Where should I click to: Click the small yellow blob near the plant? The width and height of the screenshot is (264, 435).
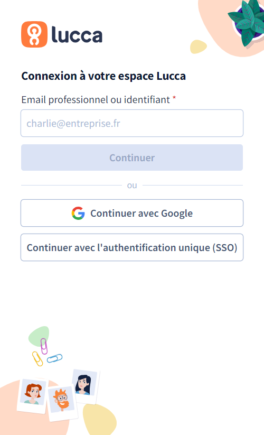199,47
